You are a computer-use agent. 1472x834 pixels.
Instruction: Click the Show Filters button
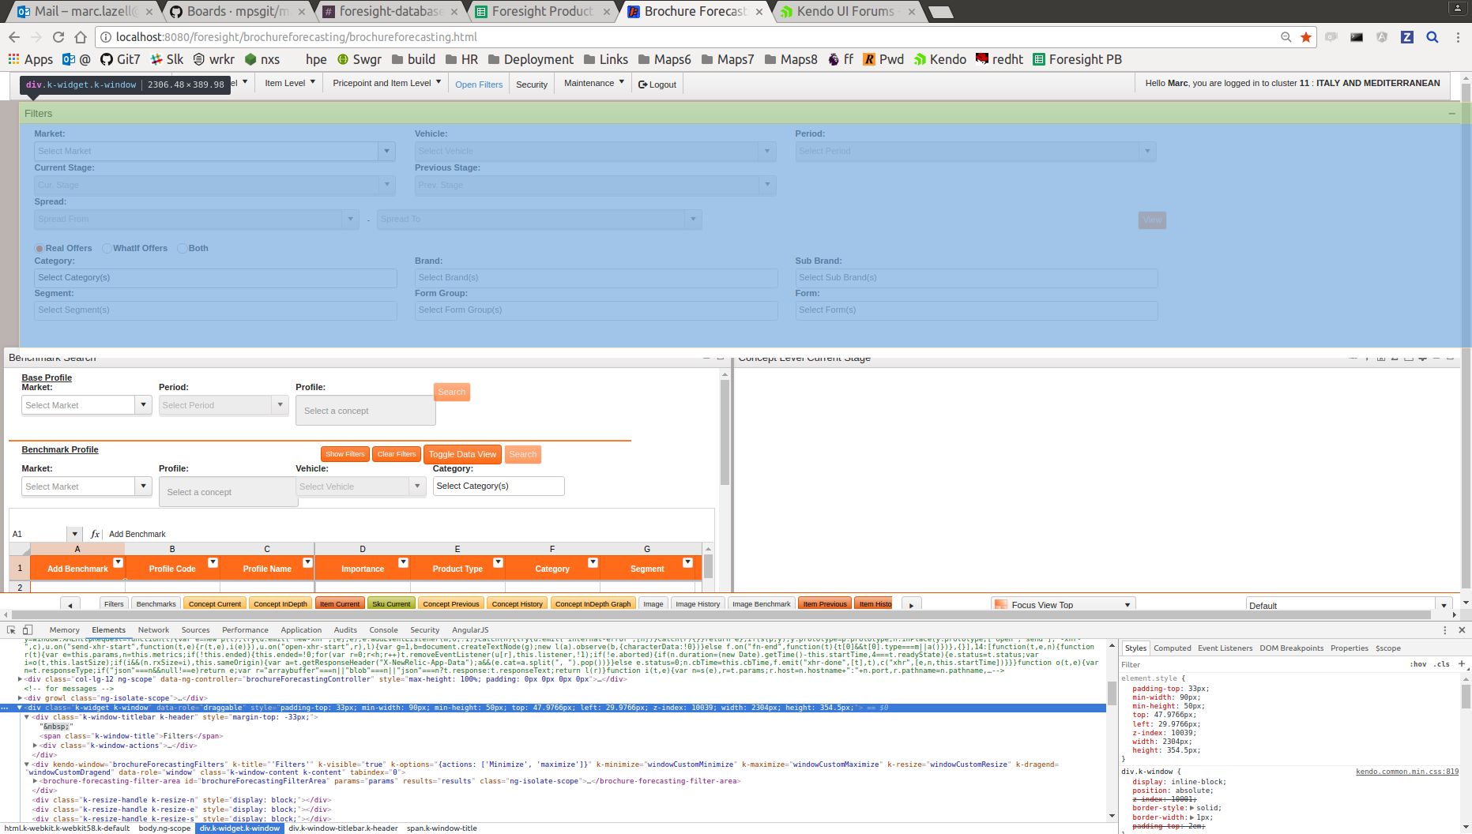pyautogui.click(x=345, y=454)
